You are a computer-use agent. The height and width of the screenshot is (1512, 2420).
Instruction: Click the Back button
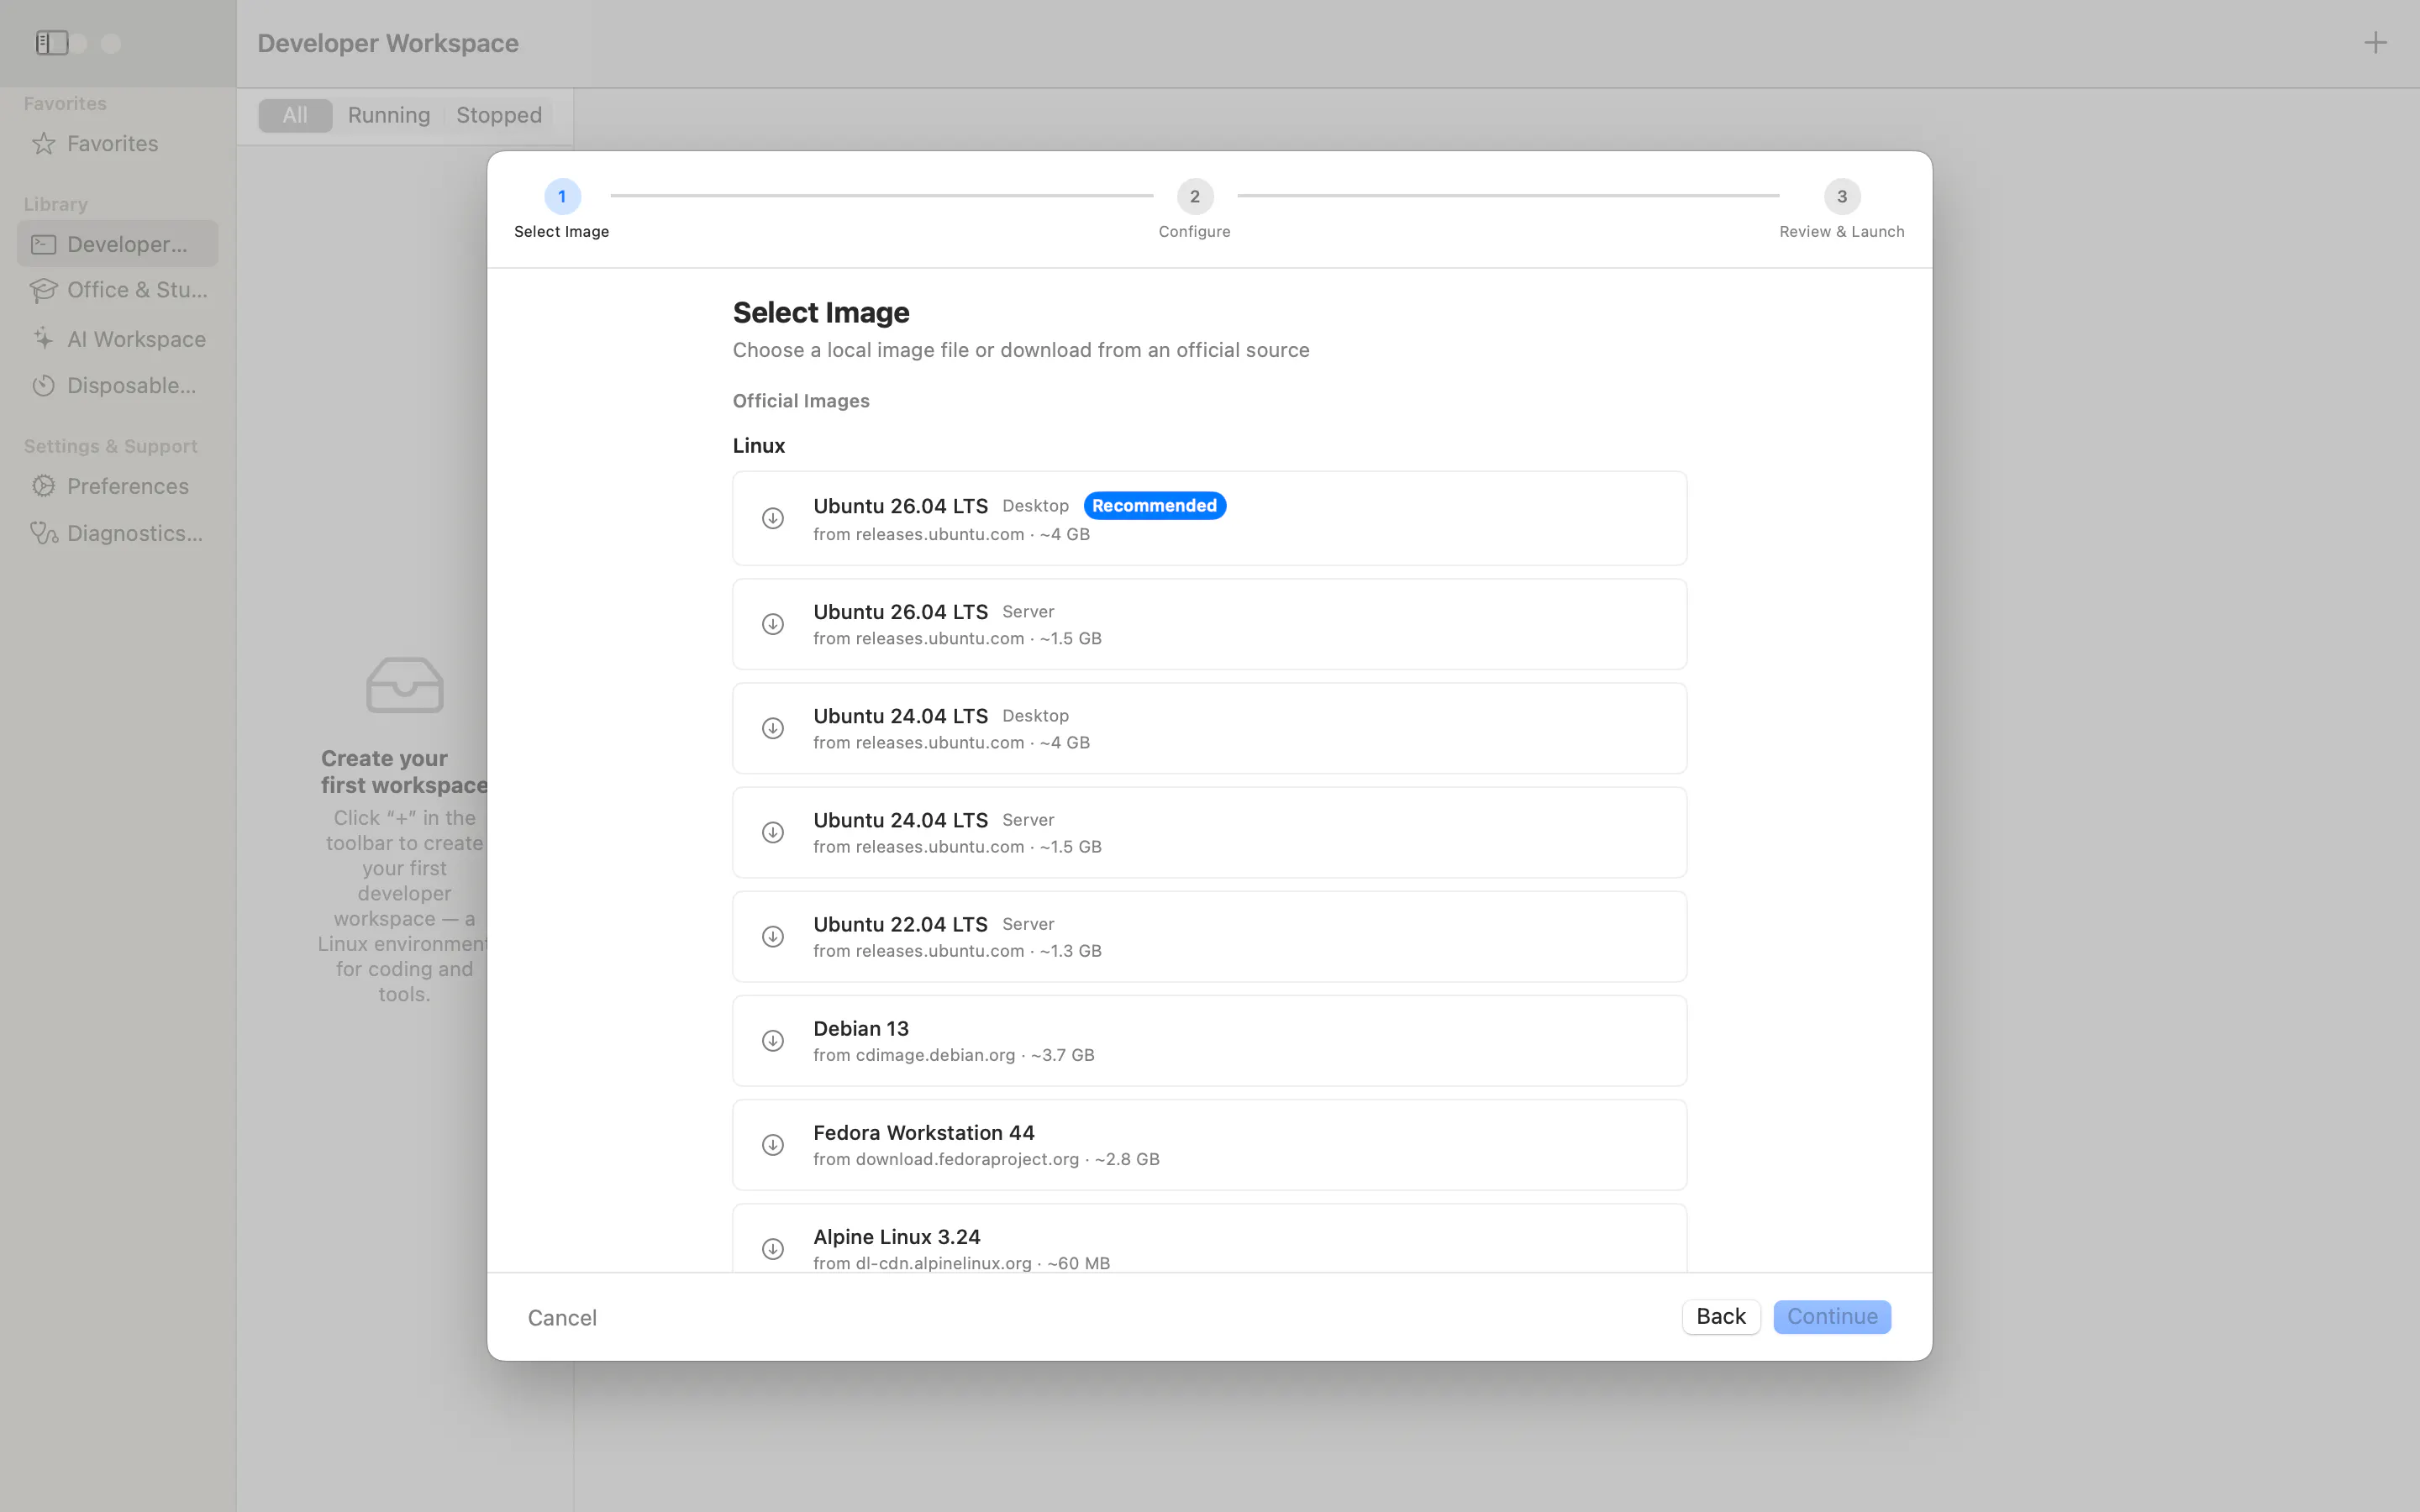pos(1721,1317)
